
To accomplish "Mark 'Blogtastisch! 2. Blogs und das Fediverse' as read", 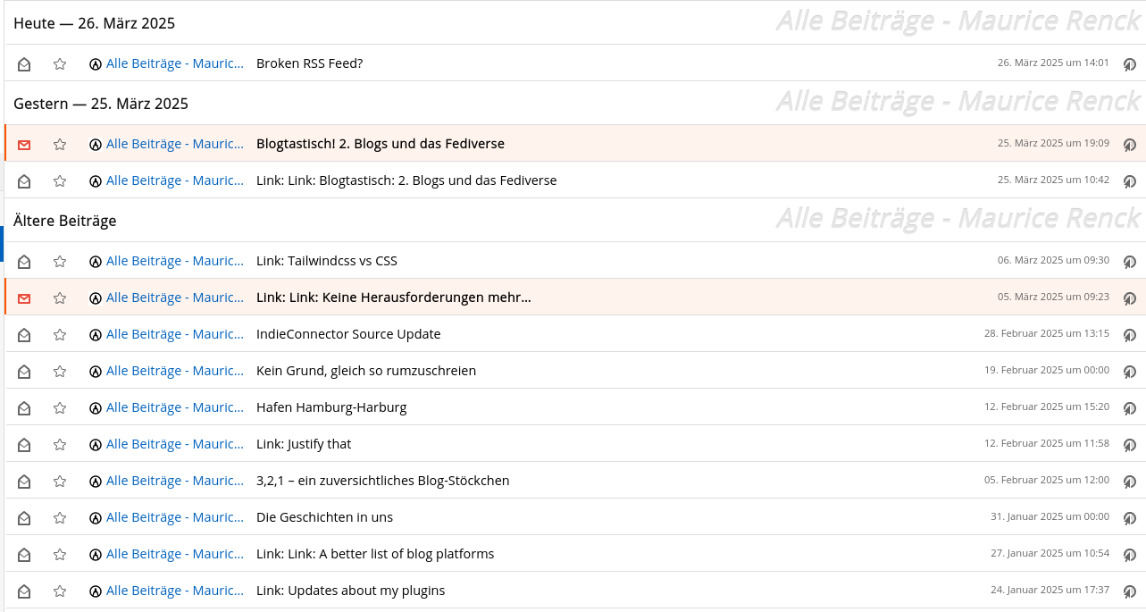I will [x=24, y=144].
